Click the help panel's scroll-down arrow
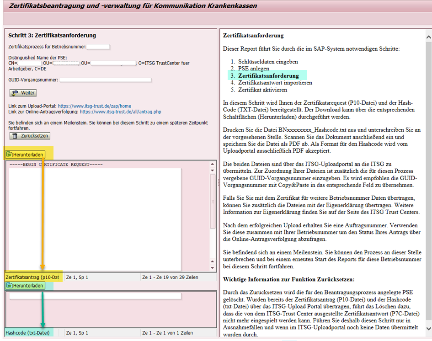The width and height of the screenshot is (432, 341). pyautogui.click(x=428, y=328)
